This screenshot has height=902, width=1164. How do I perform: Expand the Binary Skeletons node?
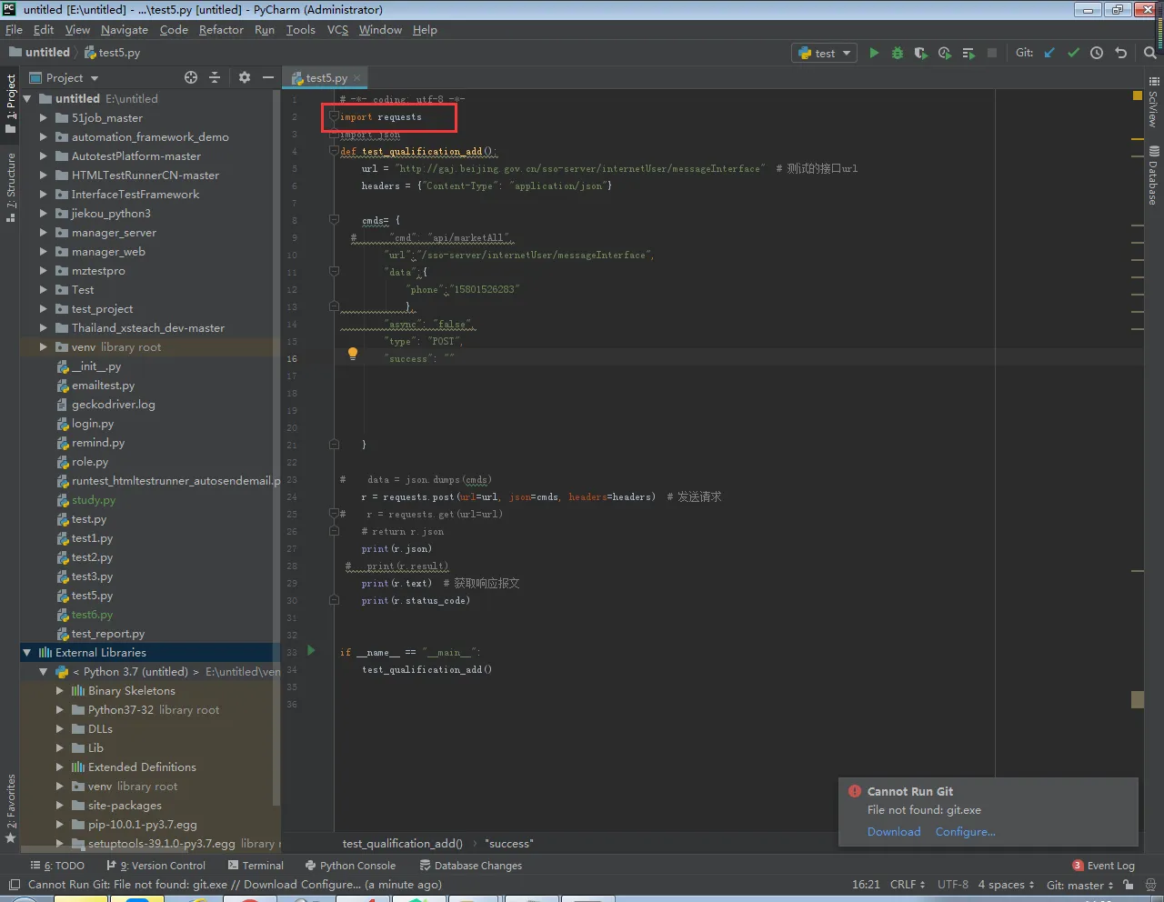click(60, 691)
